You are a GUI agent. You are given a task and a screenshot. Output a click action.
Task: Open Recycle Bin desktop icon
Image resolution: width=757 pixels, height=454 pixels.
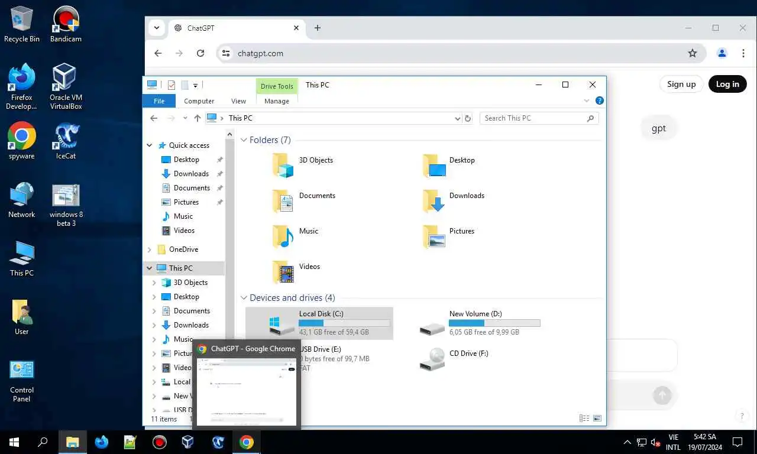22,24
